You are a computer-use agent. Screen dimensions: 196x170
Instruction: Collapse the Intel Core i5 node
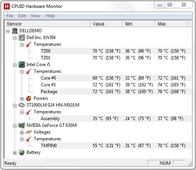tap(15, 65)
